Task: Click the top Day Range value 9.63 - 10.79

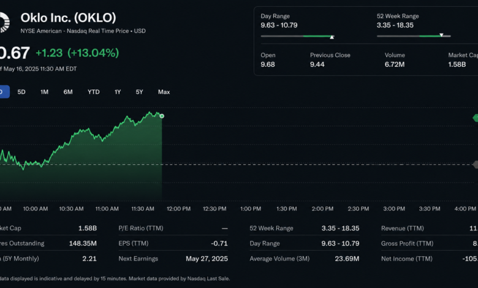Action: (x=279, y=25)
